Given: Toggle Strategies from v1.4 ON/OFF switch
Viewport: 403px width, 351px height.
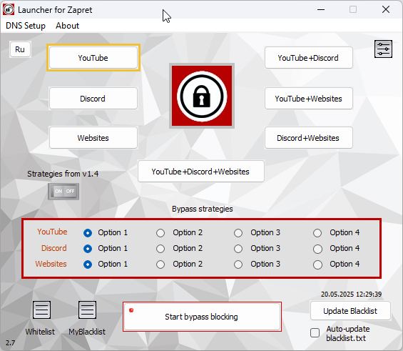Looking at the screenshot, I should pos(63,192).
